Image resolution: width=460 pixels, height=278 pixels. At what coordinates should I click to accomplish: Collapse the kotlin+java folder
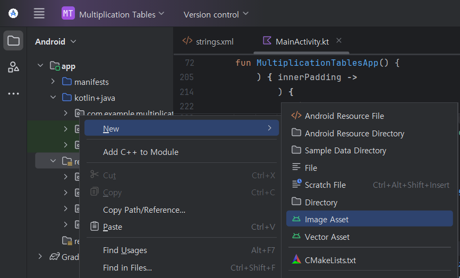point(53,98)
